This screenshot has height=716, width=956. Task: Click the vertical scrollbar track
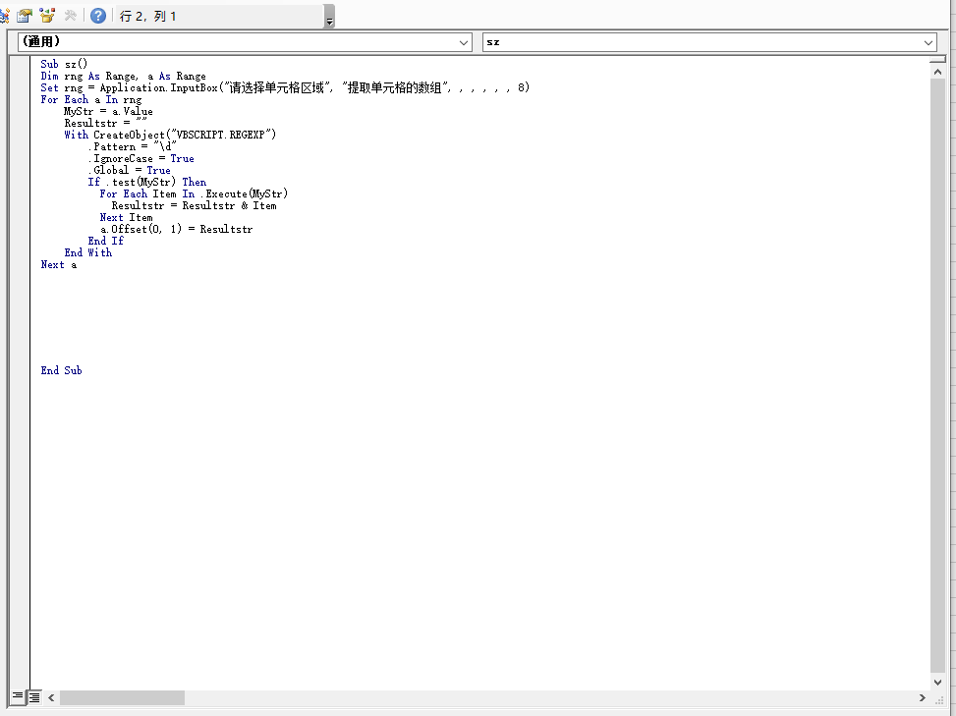937,393
